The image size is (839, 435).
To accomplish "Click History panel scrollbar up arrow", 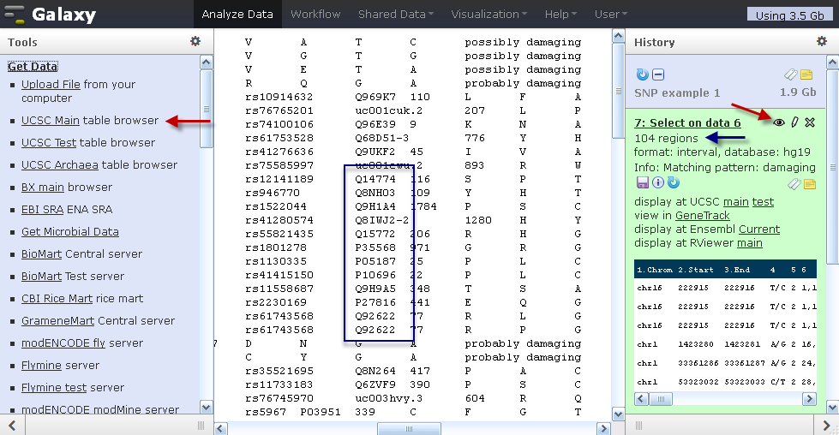I will [833, 63].
